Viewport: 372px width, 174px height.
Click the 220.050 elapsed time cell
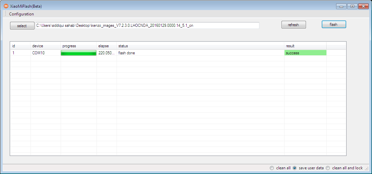(107, 53)
